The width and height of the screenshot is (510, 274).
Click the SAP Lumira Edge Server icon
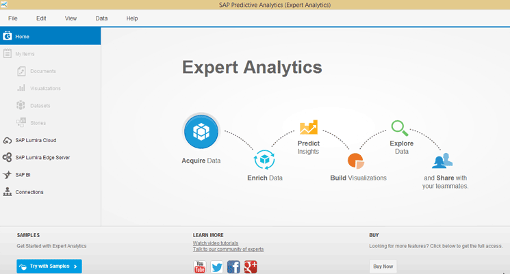pos(7,157)
